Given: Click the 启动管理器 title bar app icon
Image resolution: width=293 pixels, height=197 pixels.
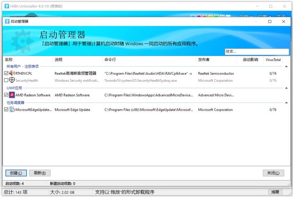Looking at the screenshot, I should click(x=7, y=21).
